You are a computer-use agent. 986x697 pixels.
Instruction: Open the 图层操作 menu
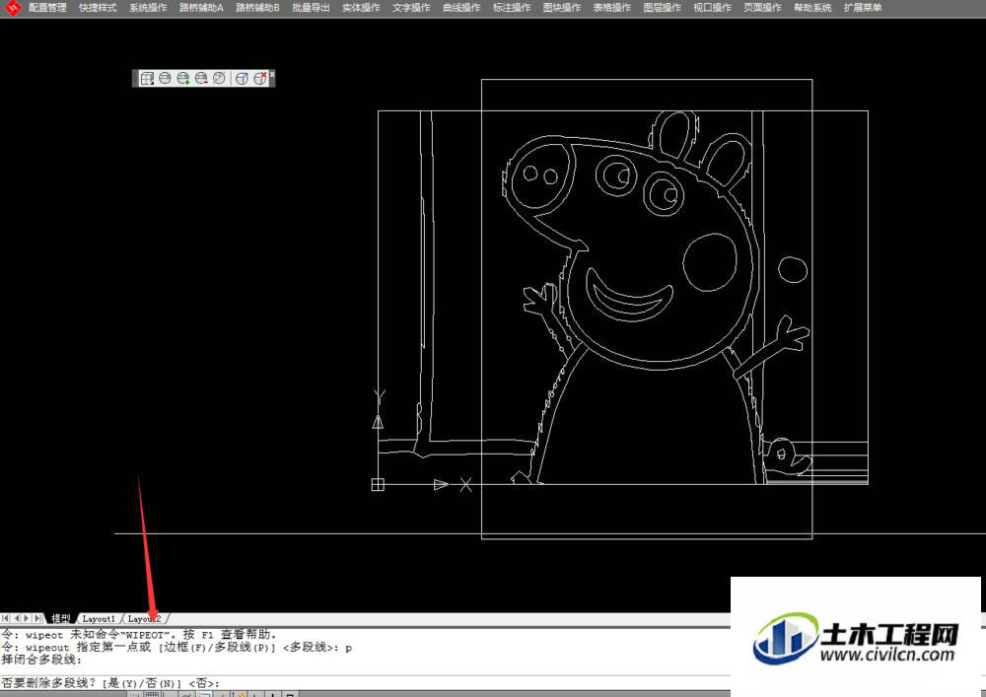[663, 8]
